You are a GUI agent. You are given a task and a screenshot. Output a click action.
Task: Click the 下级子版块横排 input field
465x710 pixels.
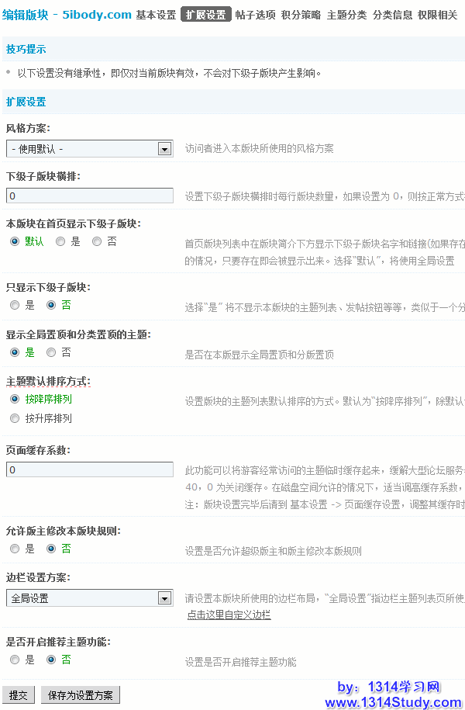[89, 196]
